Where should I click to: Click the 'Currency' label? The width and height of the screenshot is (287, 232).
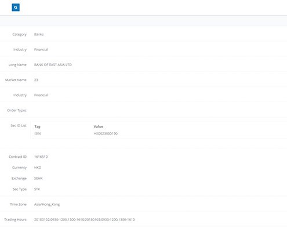click(x=19, y=168)
